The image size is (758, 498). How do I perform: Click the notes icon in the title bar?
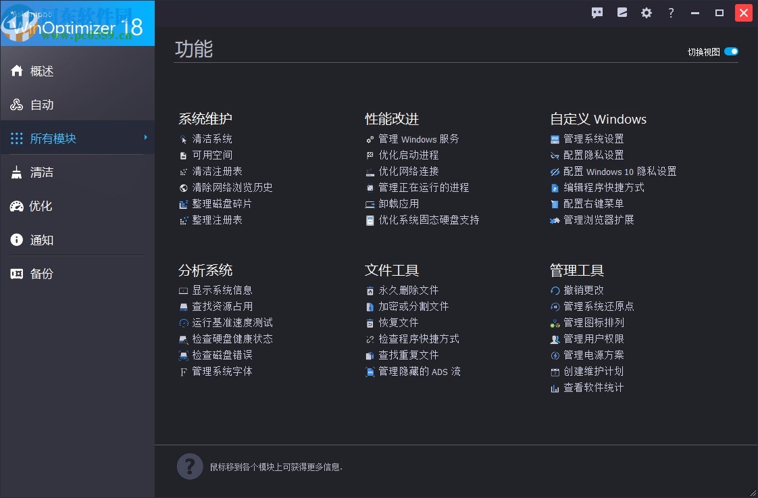pyautogui.click(x=622, y=12)
